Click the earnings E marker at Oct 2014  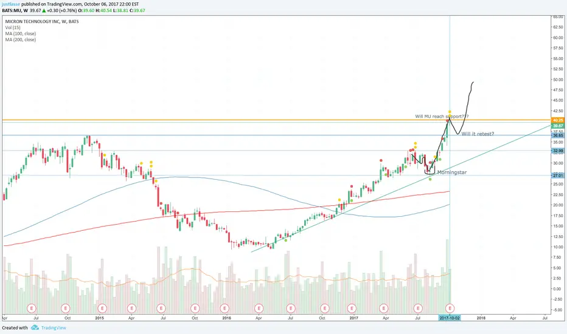[x=66, y=308]
